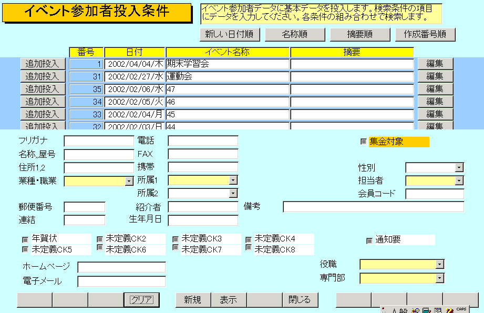
Task: Sort by 新しい日付順 button
Action: (x=230, y=34)
